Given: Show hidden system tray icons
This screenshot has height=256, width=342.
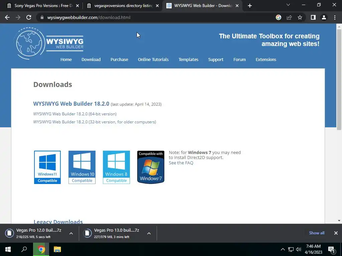Looking at the screenshot, I should tap(283, 249).
